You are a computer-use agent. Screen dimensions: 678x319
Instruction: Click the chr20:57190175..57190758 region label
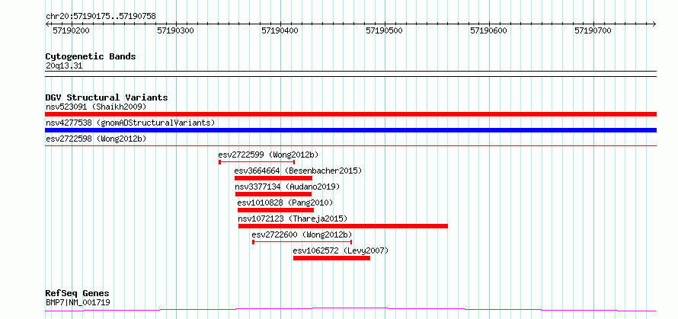point(101,17)
